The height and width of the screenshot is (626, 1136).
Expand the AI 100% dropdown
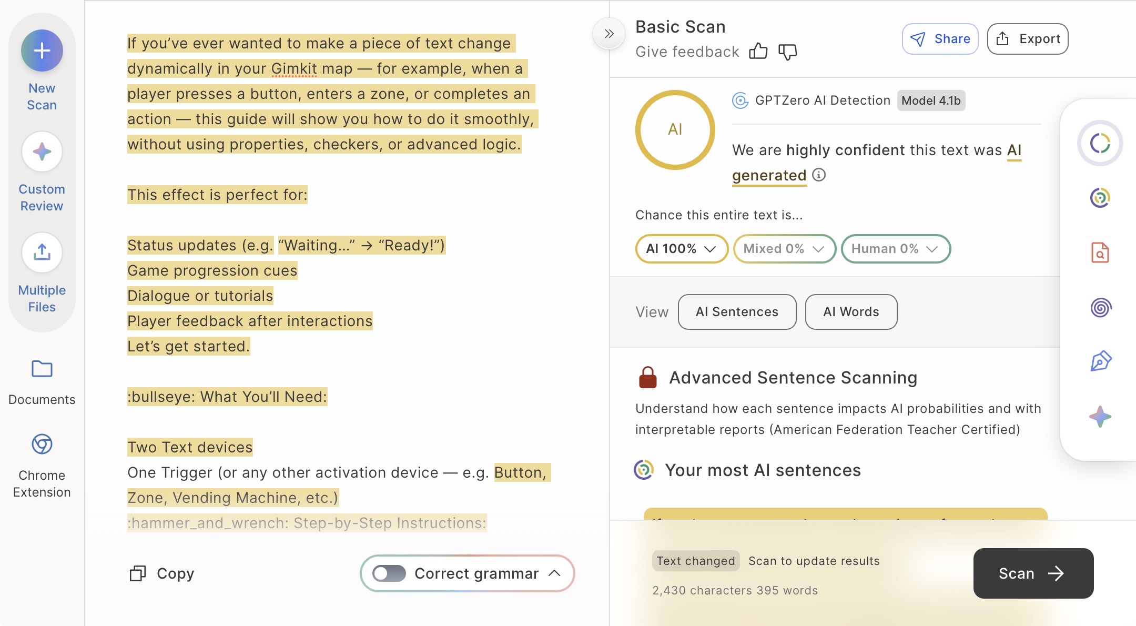click(x=681, y=249)
